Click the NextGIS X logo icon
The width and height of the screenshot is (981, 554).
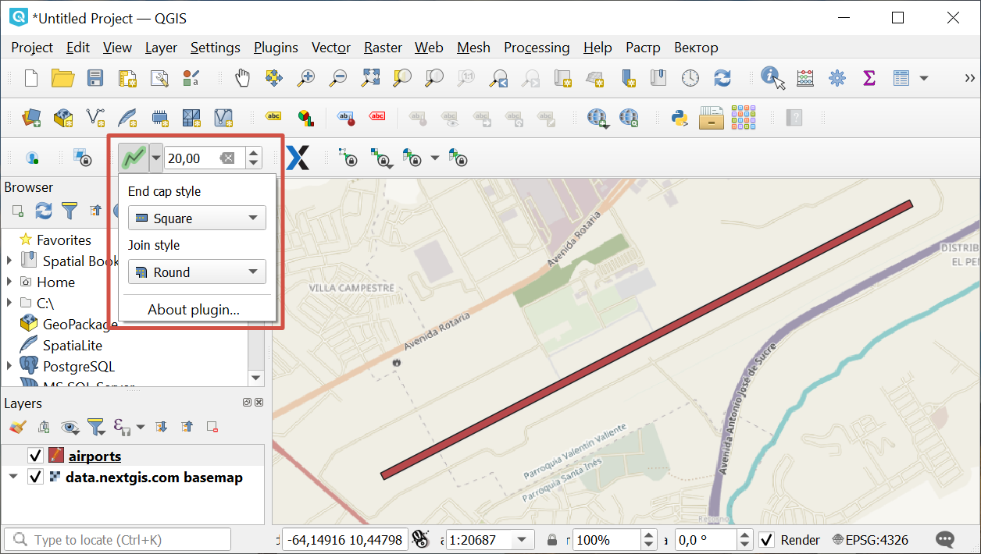pos(298,158)
